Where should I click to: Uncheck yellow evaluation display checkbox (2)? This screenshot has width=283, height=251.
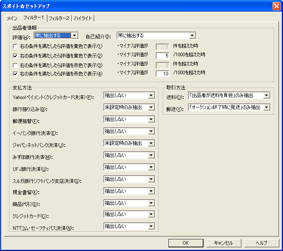tap(15, 56)
